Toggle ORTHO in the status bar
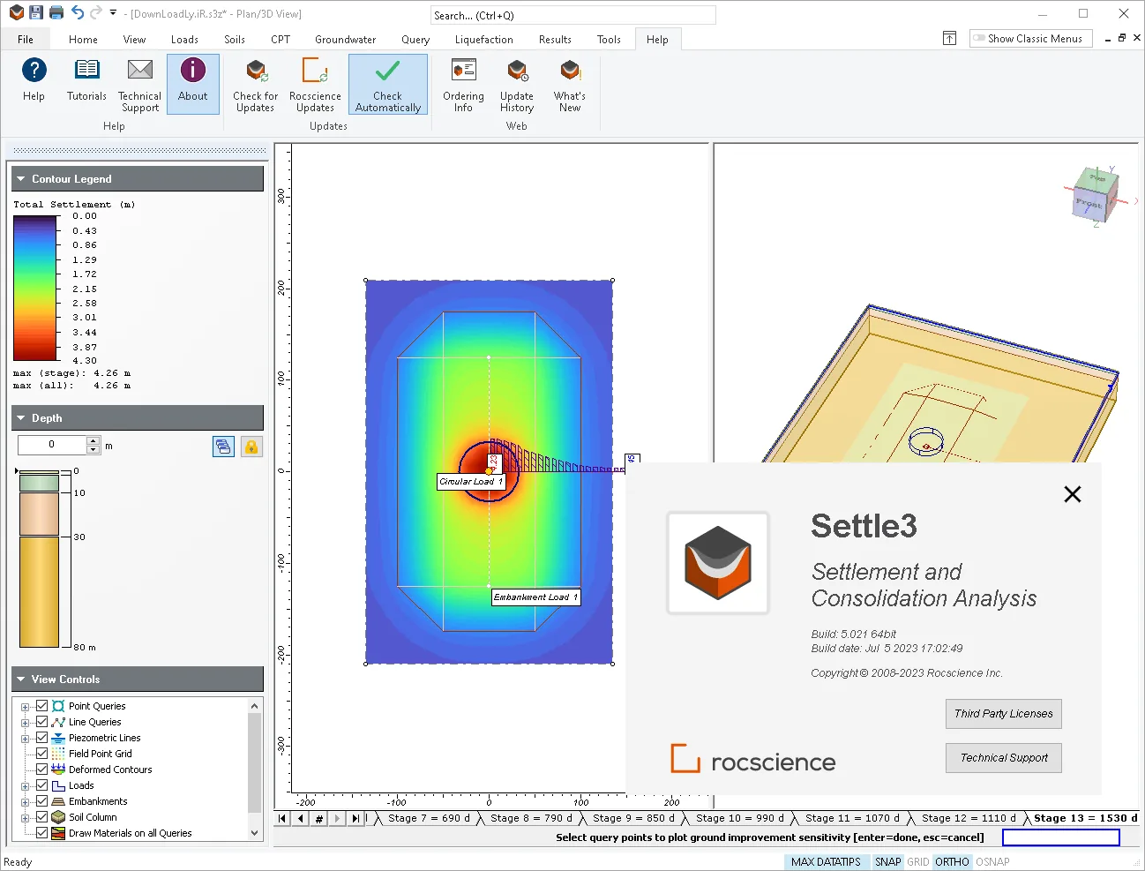 (x=952, y=862)
